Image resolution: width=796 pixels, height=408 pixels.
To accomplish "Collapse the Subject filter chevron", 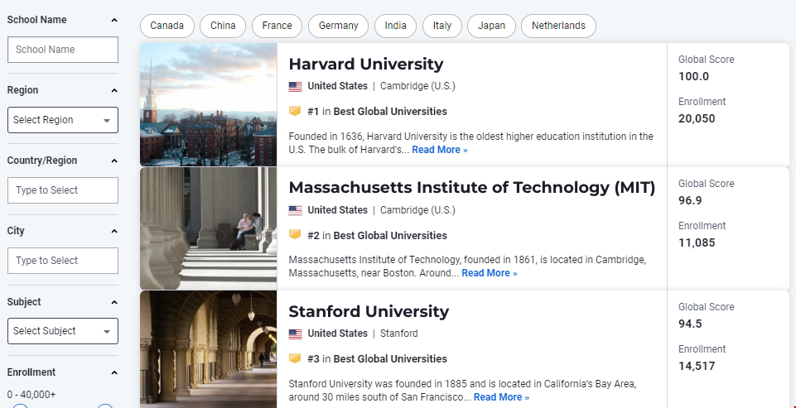I will [x=114, y=302].
